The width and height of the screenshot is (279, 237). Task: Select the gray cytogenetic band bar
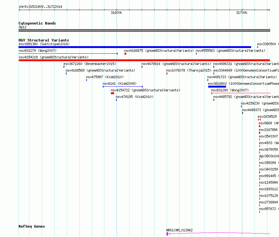[x=144, y=30]
